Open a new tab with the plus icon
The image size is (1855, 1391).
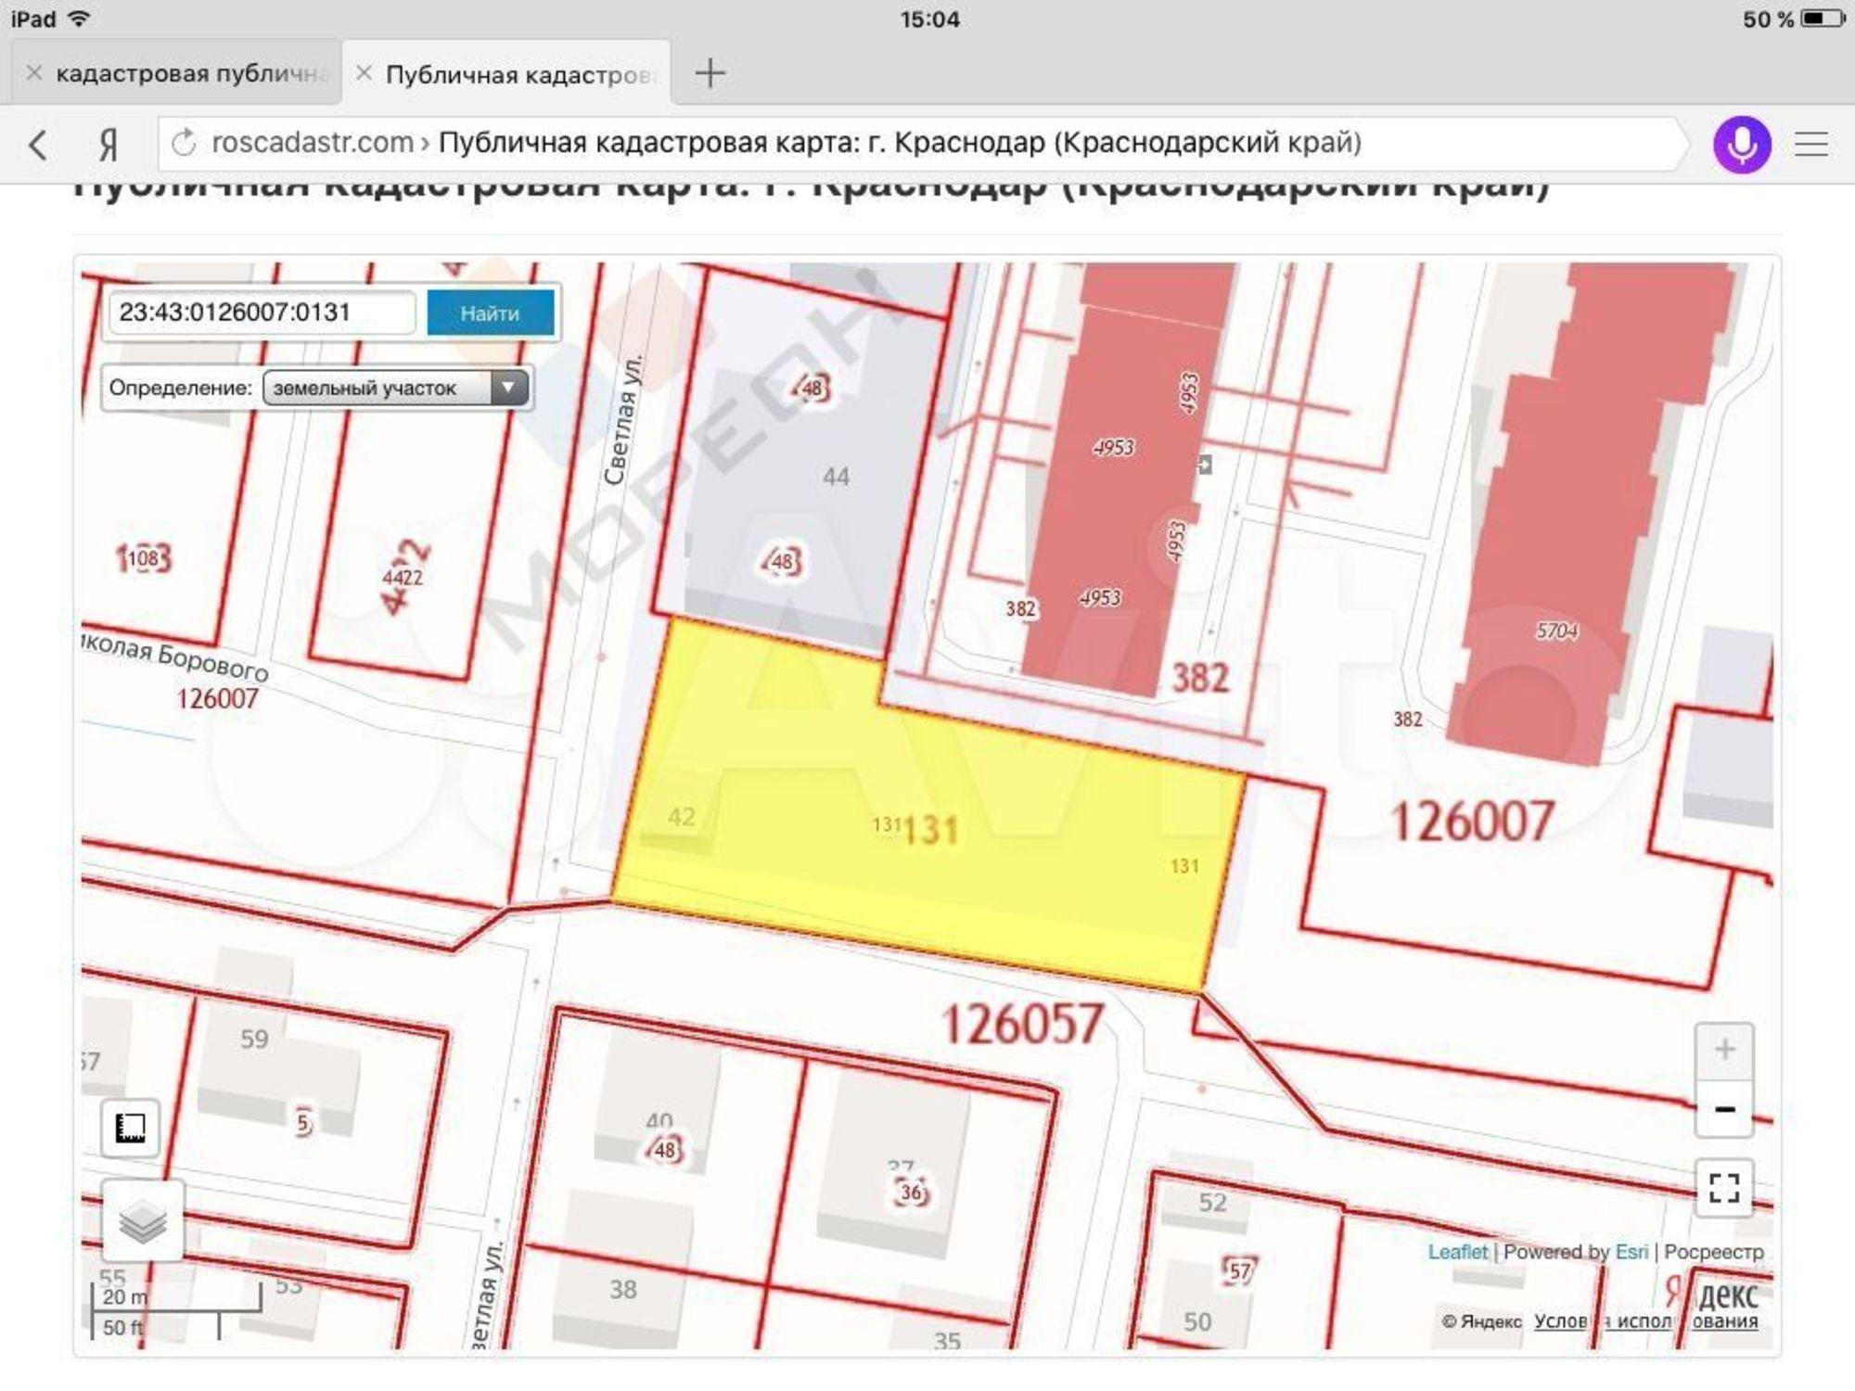click(x=710, y=72)
